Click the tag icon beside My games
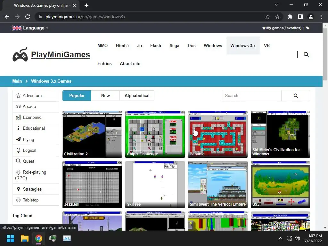Image resolution: width=328 pixels, height=246 pixels. click(308, 28)
